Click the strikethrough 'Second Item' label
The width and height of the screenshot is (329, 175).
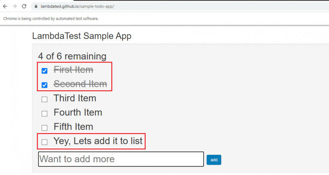pos(80,84)
